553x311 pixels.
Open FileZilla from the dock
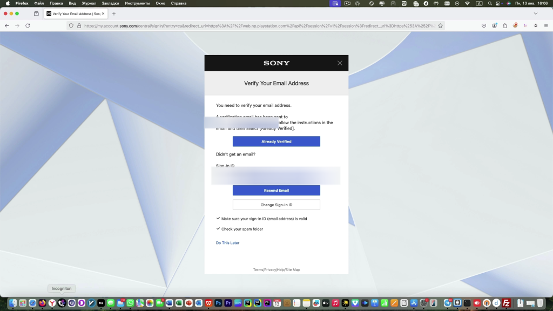[x=506, y=303]
